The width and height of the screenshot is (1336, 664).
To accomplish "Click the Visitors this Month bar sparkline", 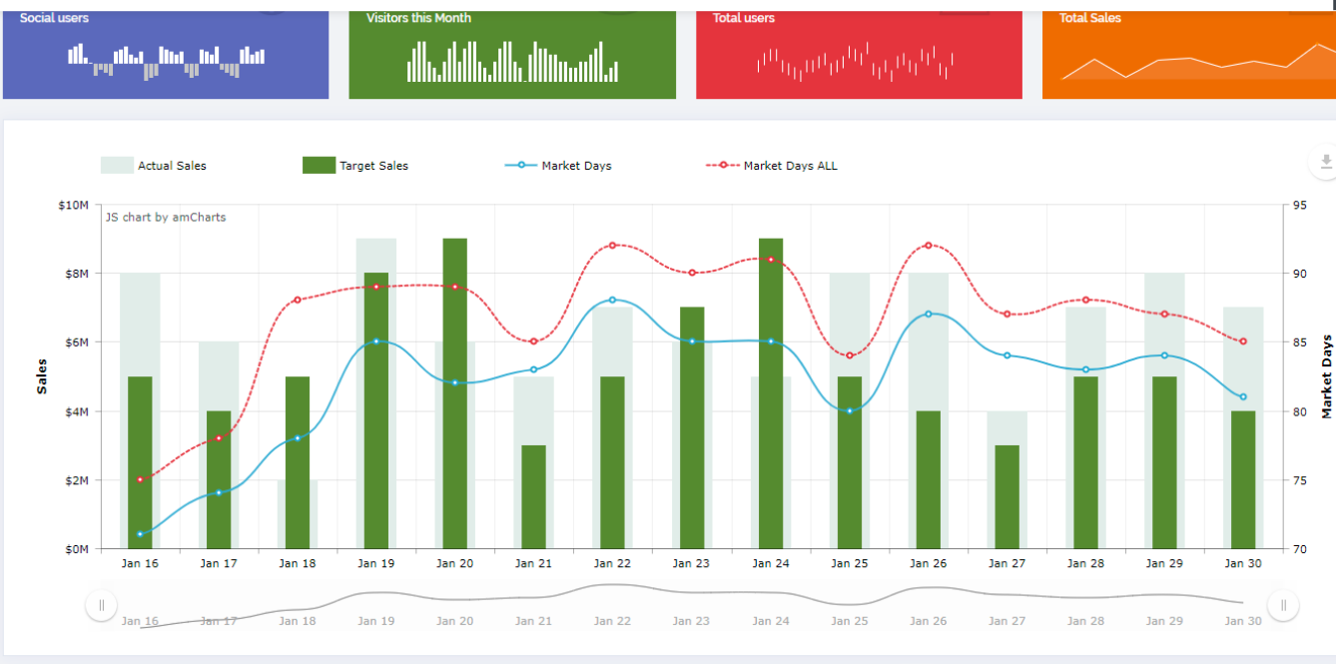I will click(512, 62).
